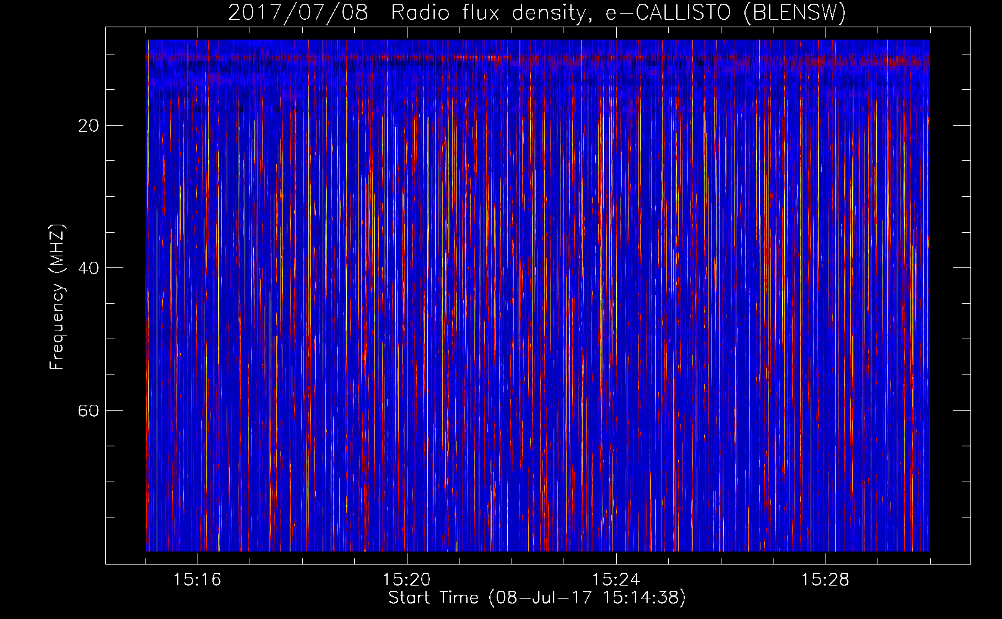
Task: Click the 15:24 time tick label
Action: [x=616, y=580]
